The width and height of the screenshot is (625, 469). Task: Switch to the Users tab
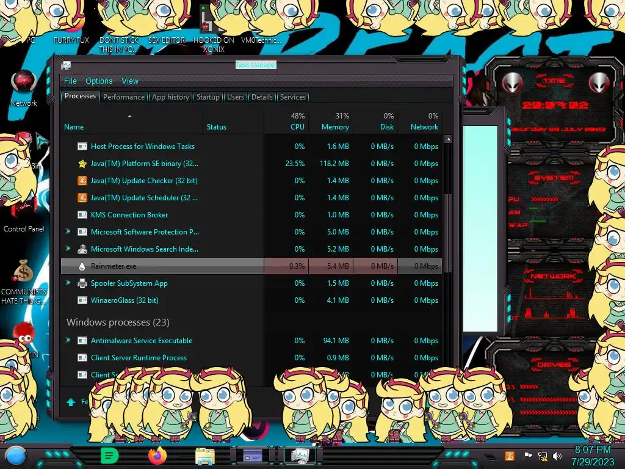click(236, 97)
